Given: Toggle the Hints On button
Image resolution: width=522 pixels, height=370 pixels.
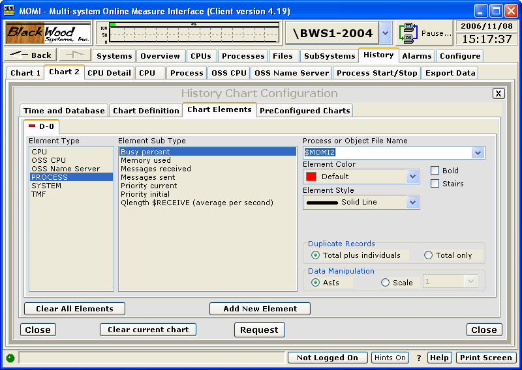Looking at the screenshot, I should [390, 358].
